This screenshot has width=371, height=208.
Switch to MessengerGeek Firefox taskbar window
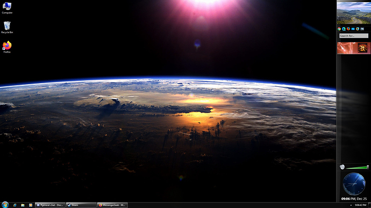[112, 205]
